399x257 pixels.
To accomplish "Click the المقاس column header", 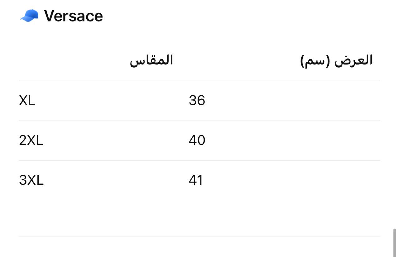I will 151,60.
